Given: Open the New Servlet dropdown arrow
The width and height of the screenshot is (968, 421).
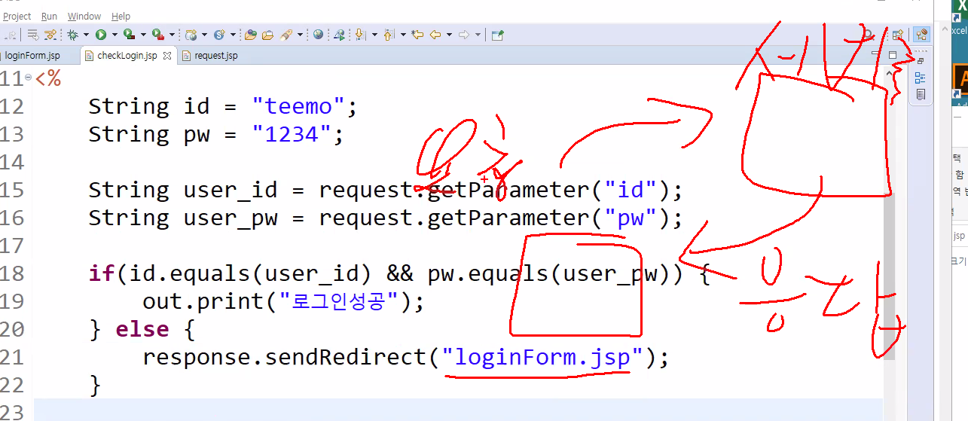Looking at the screenshot, I should point(234,35).
